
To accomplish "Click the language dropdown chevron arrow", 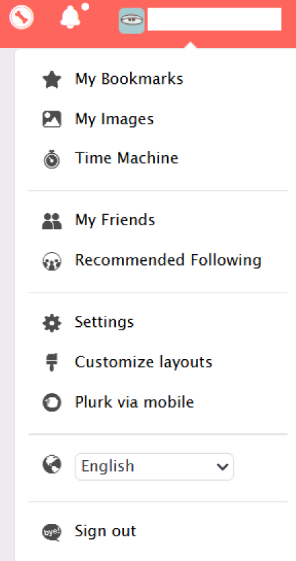I will tap(223, 466).
